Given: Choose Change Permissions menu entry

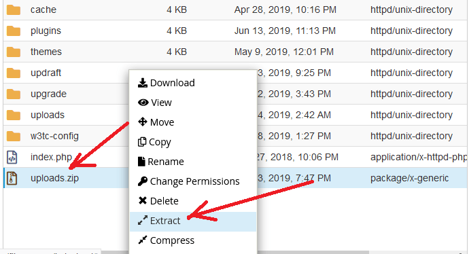Looking at the screenshot, I should [193, 181].
